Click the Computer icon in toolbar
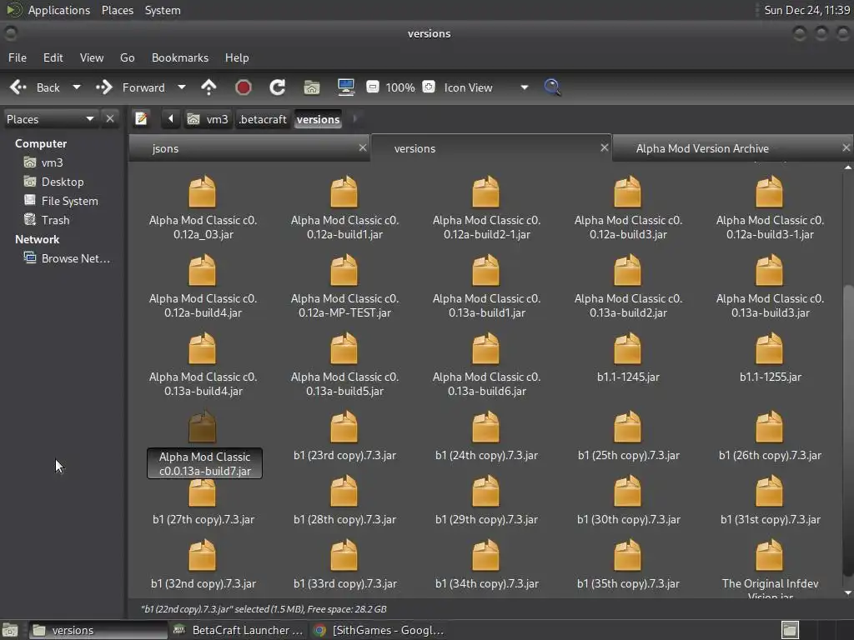Viewport: 854px width, 640px height. [346, 87]
